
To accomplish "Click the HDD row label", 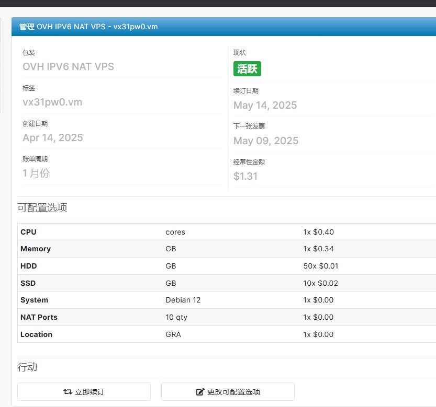I will coord(29,266).
